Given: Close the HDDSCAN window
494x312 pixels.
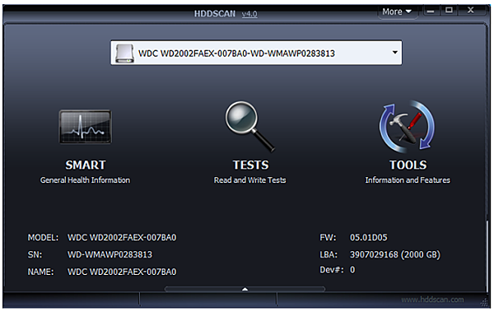Looking at the screenshot, I should (x=471, y=11).
